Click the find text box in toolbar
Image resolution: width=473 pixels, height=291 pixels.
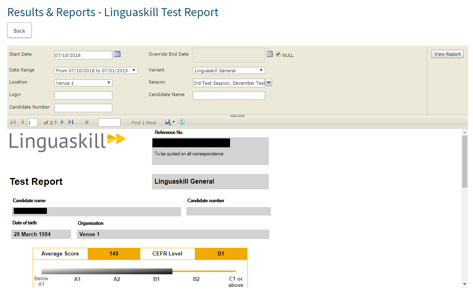pos(109,122)
